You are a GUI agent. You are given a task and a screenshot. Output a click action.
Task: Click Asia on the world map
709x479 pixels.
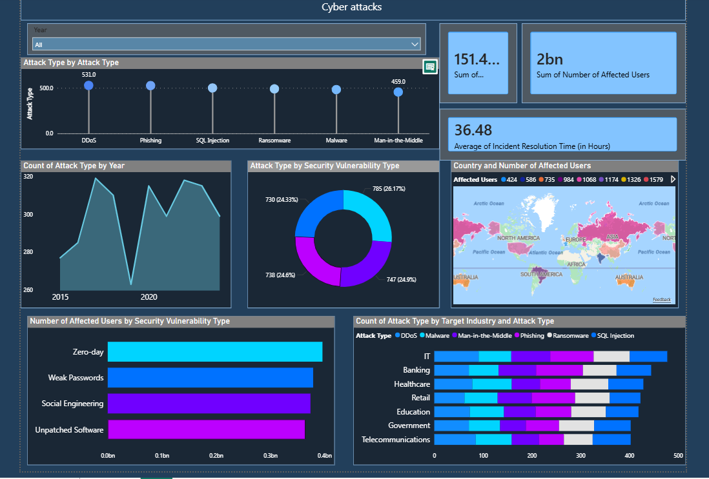tap(613, 237)
